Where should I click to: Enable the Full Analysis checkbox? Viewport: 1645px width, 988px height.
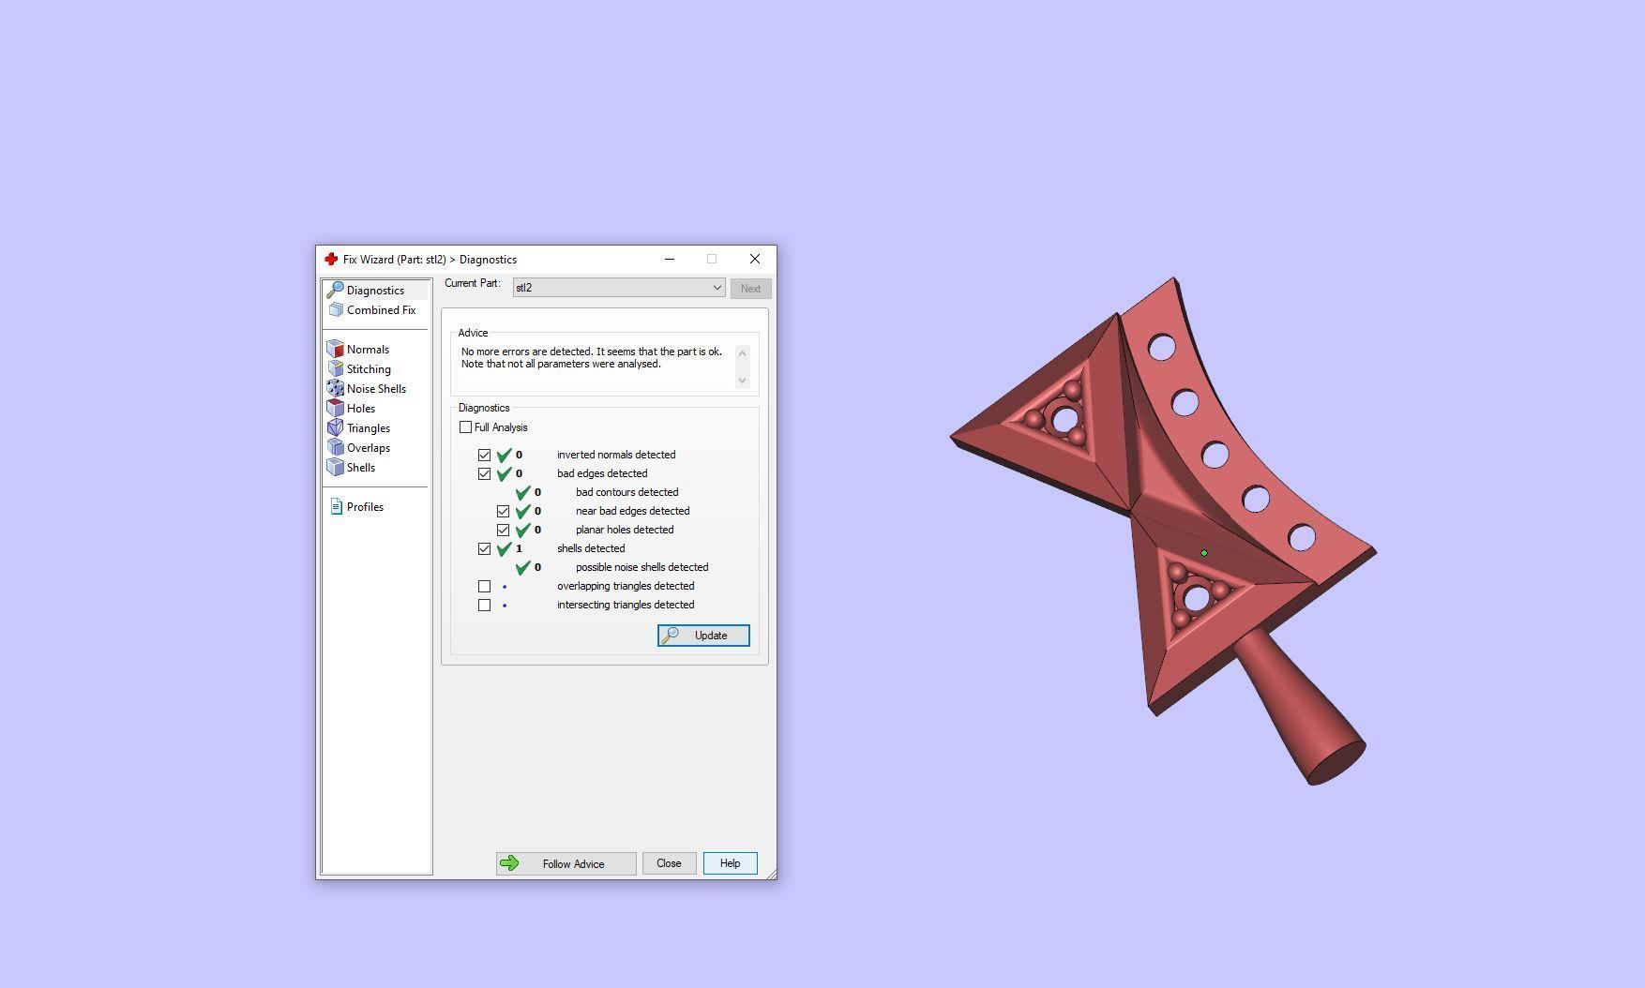465,427
